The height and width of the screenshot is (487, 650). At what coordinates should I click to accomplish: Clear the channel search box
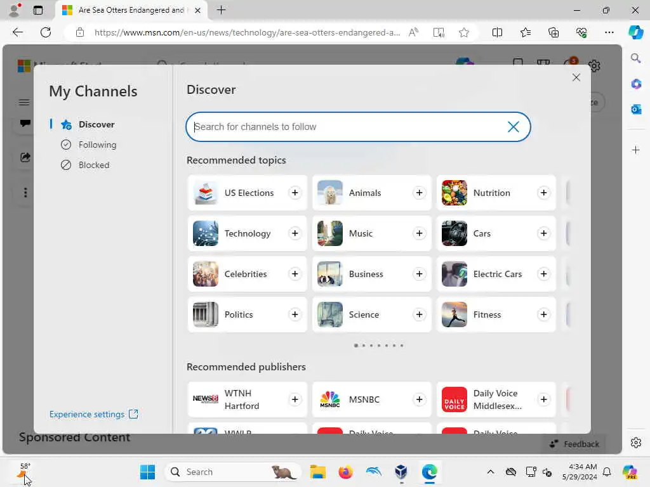click(513, 127)
